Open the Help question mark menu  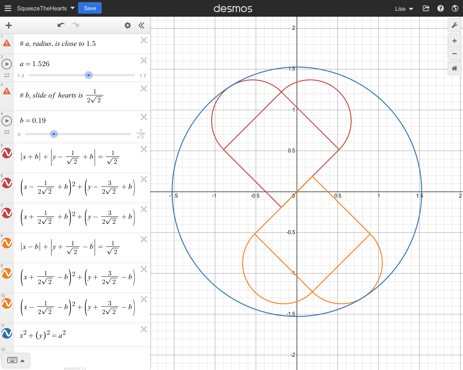441,8
